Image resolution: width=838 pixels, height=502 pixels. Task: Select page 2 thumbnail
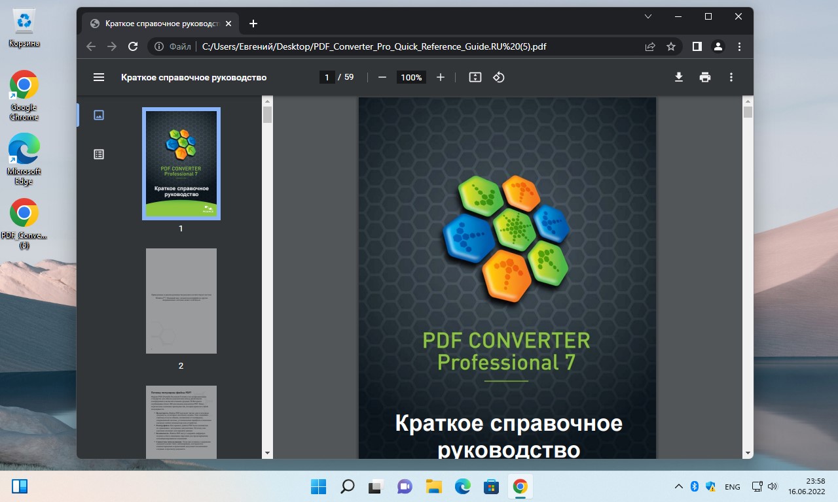point(181,301)
